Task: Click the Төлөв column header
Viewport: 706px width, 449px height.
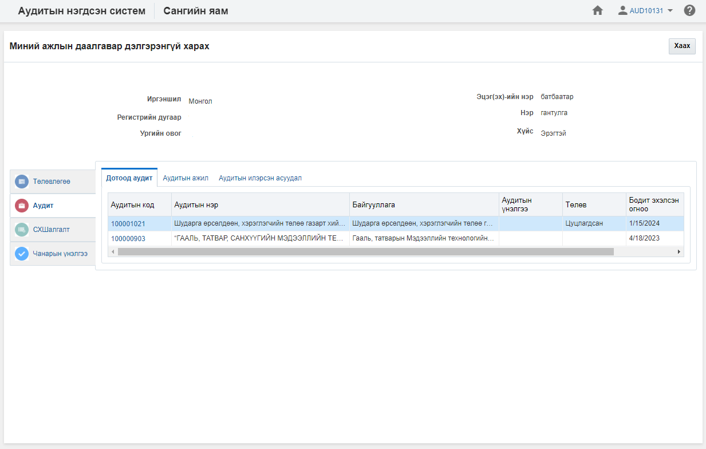Action: pyautogui.click(x=594, y=204)
